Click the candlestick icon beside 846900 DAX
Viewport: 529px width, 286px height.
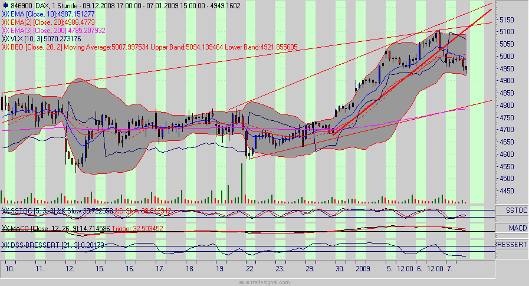click(x=6, y=5)
